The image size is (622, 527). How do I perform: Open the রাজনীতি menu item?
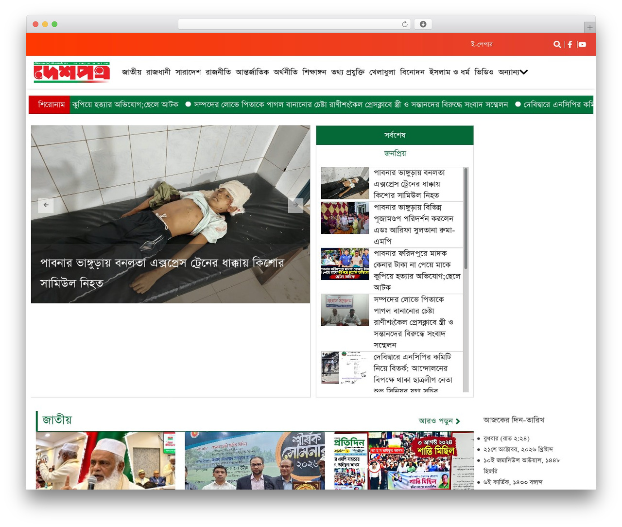click(x=218, y=72)
